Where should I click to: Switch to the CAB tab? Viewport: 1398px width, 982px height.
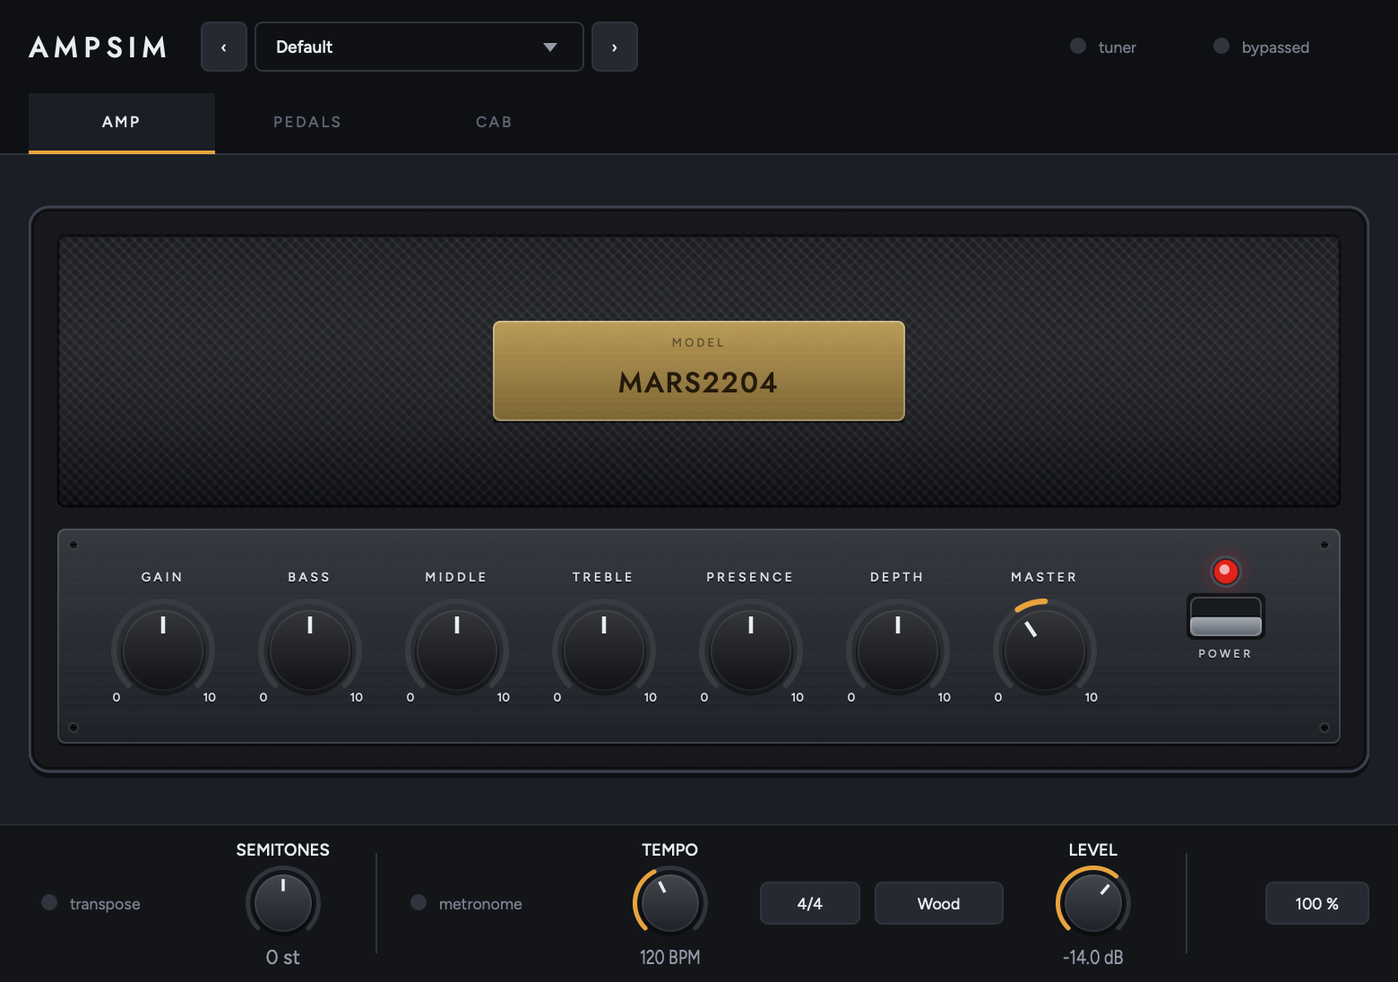tap(494, 122)
